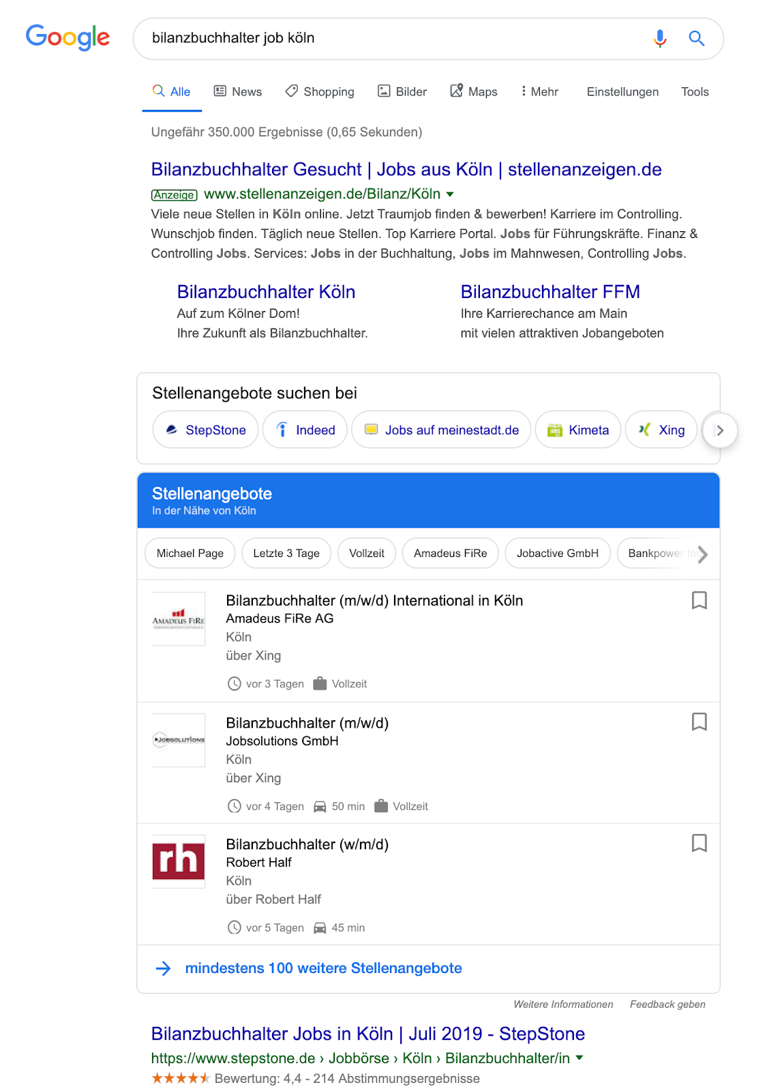Open Weitere Informationen link
This screenshot has height=1091, width=767.
pos(563,1004)
